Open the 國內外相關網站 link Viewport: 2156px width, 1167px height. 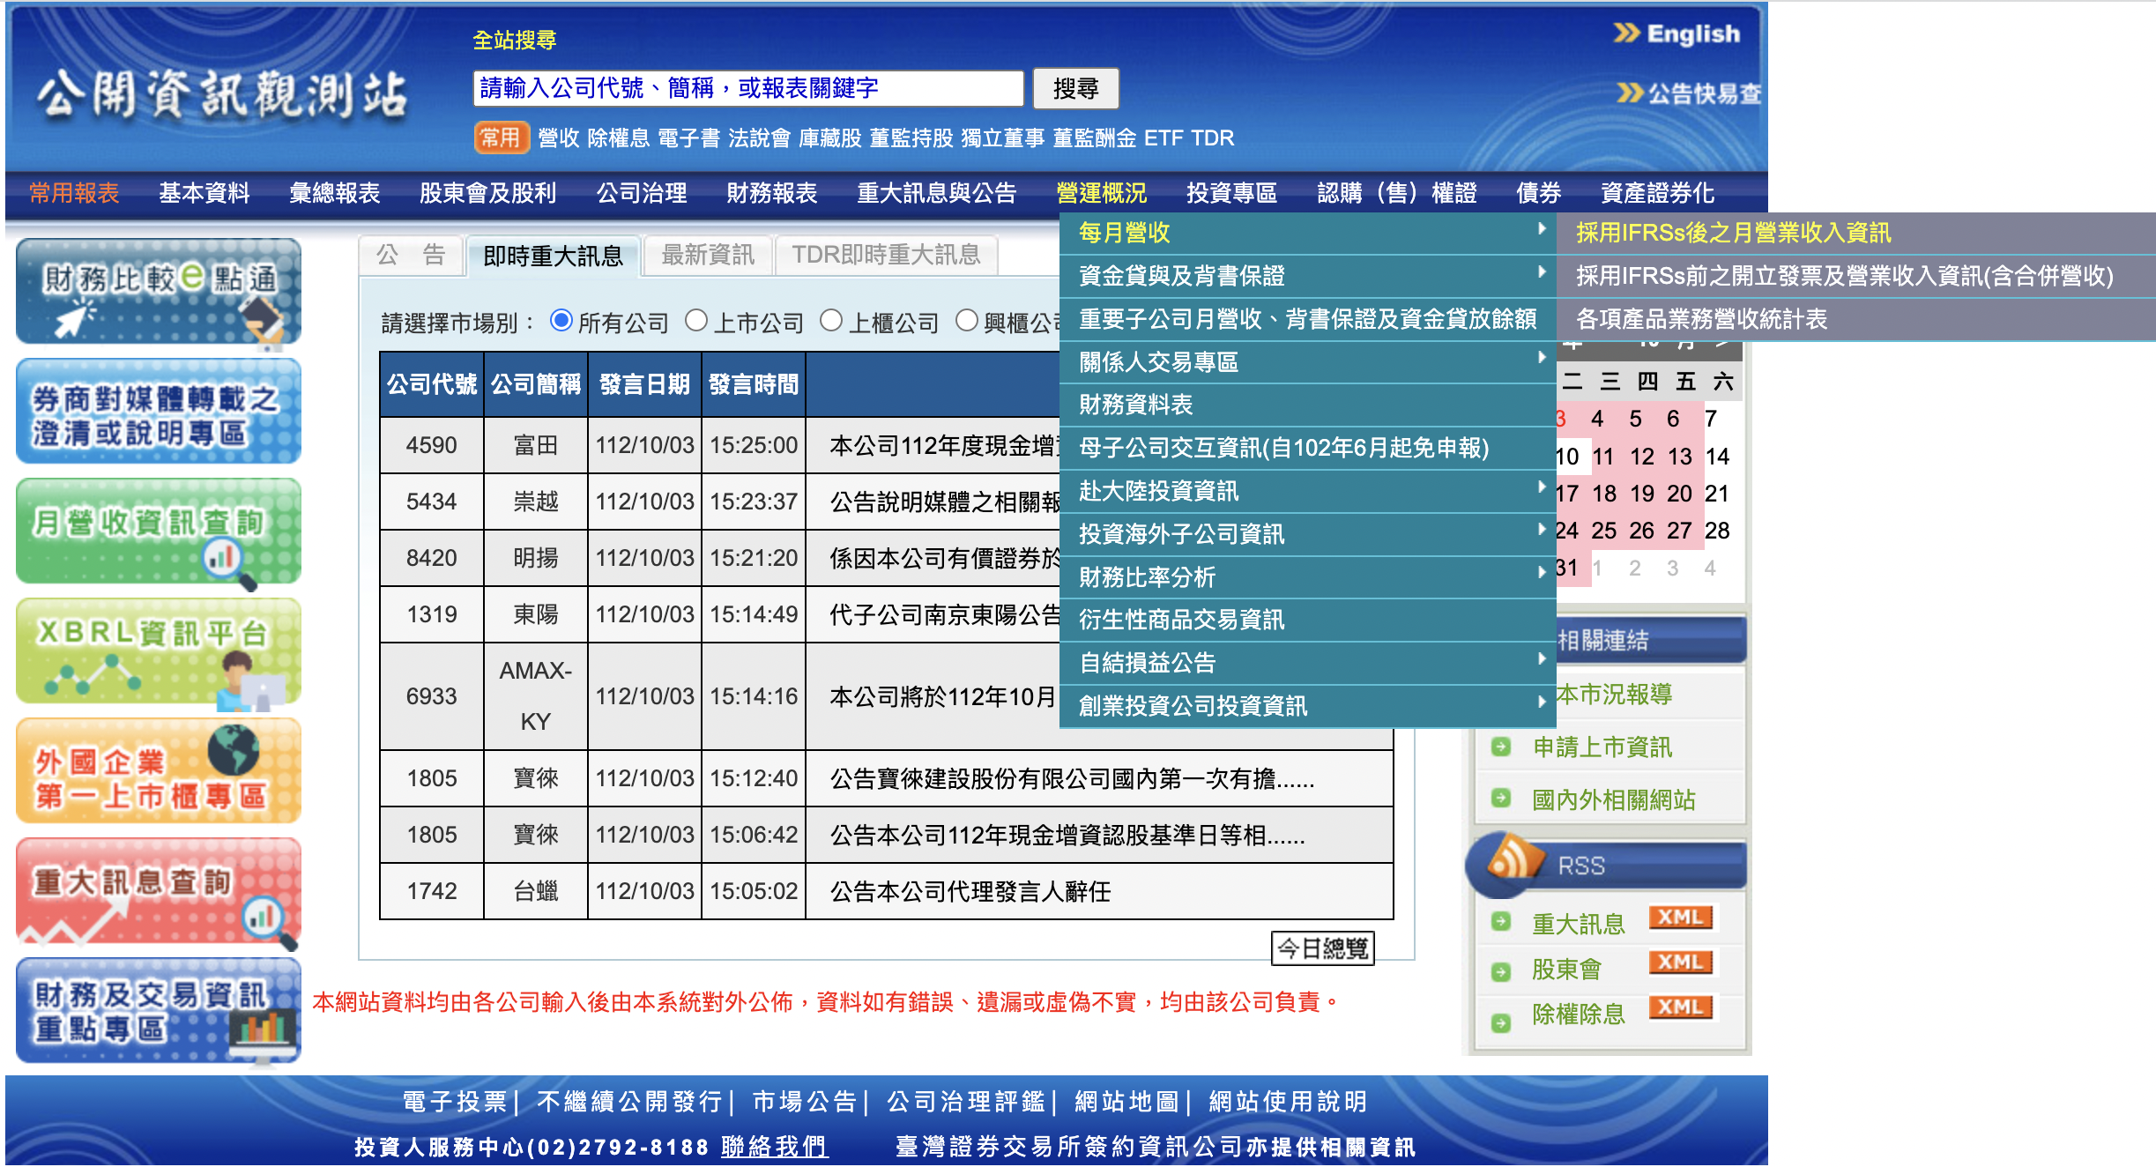coord(1613,799)
